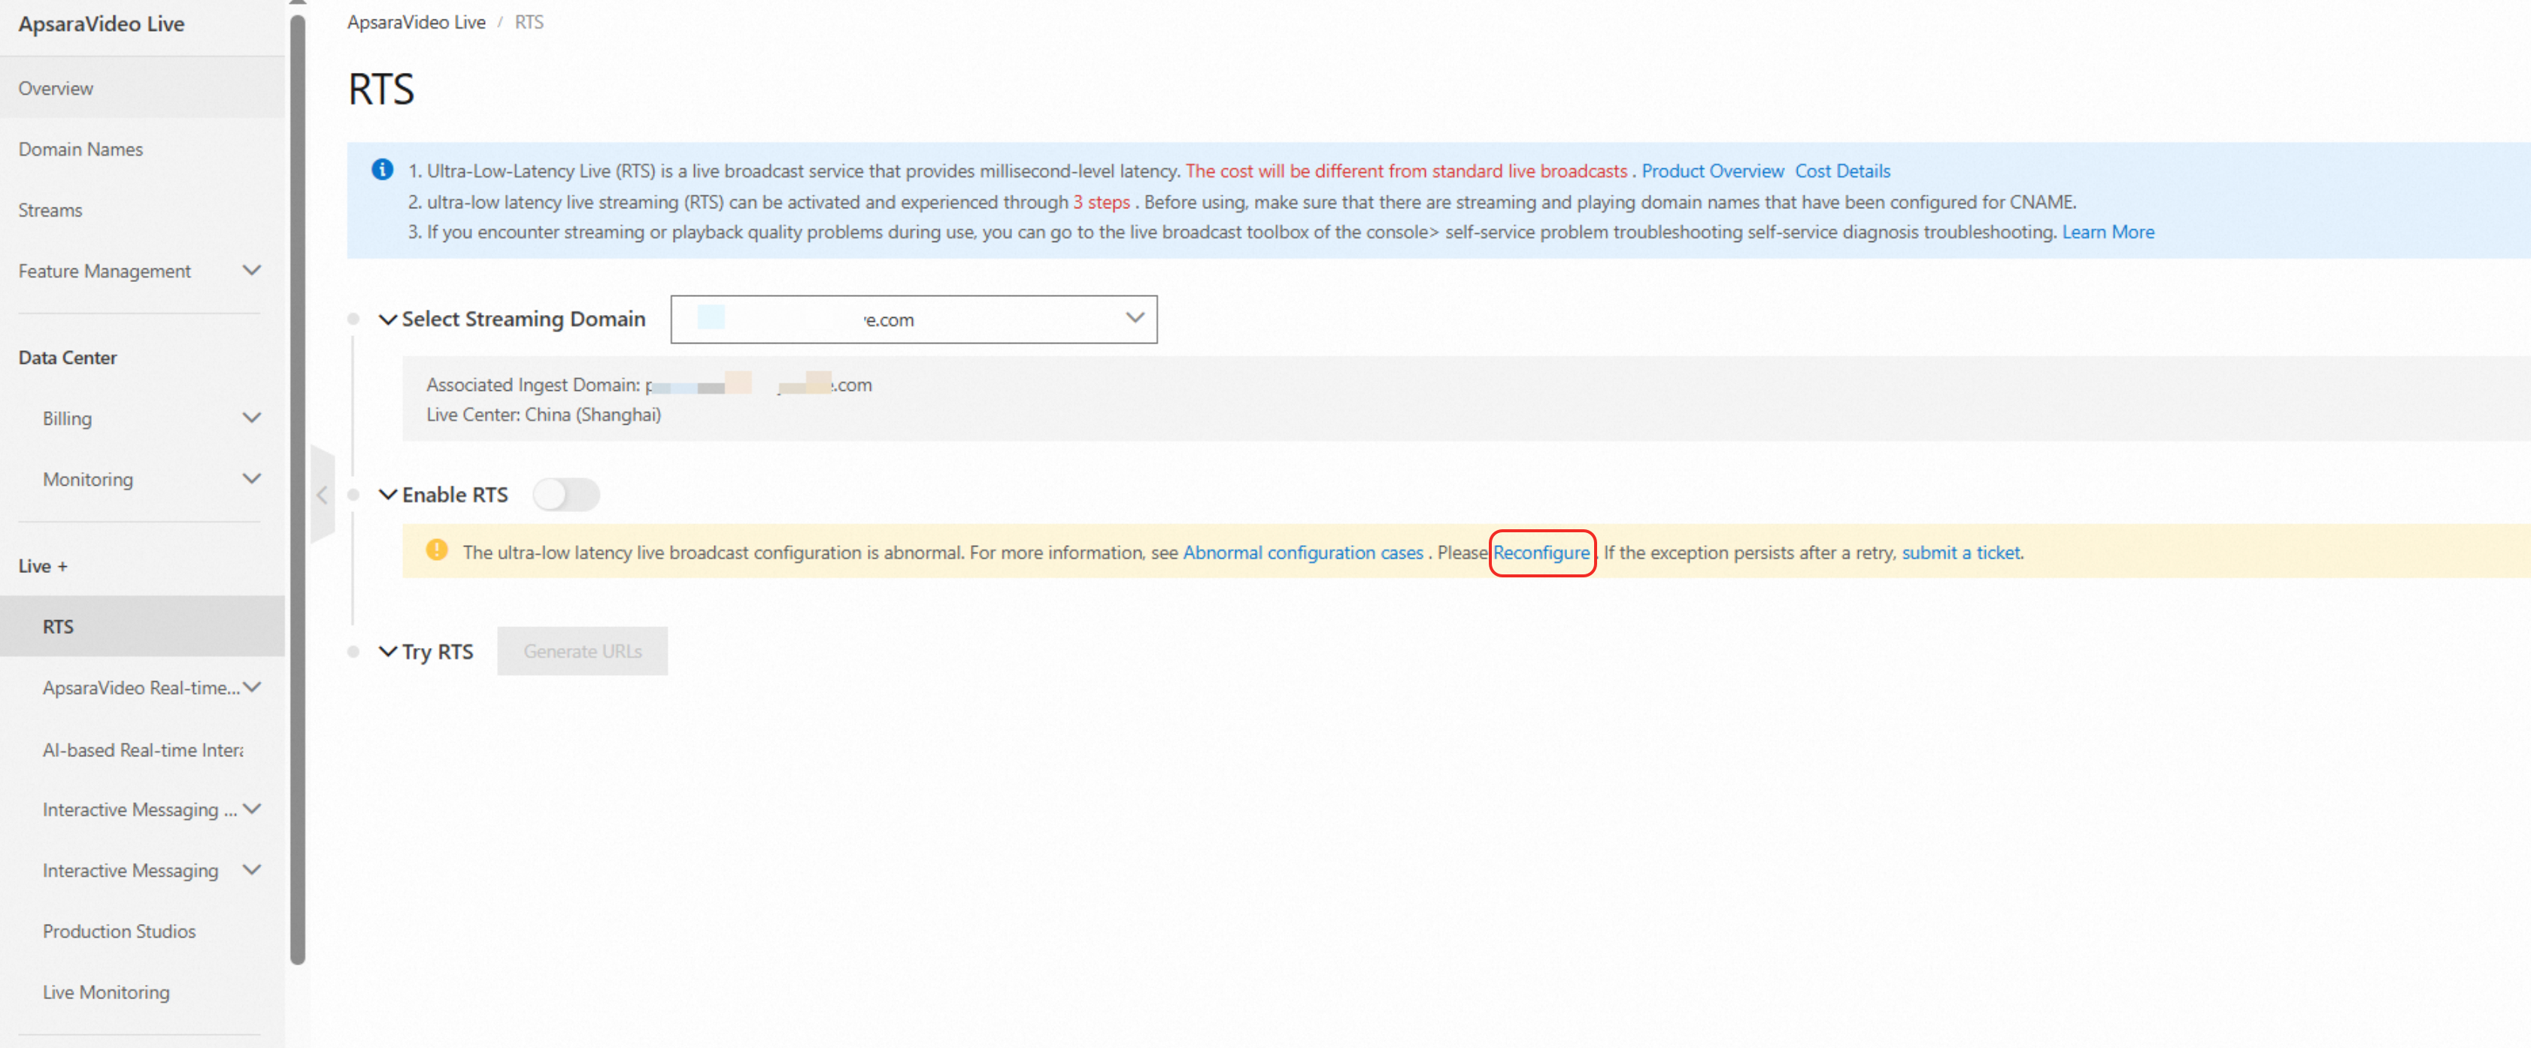2531x1048 pixels.
Task: Collapse the Enable RTS section chevron
Action: click(388, 494)
